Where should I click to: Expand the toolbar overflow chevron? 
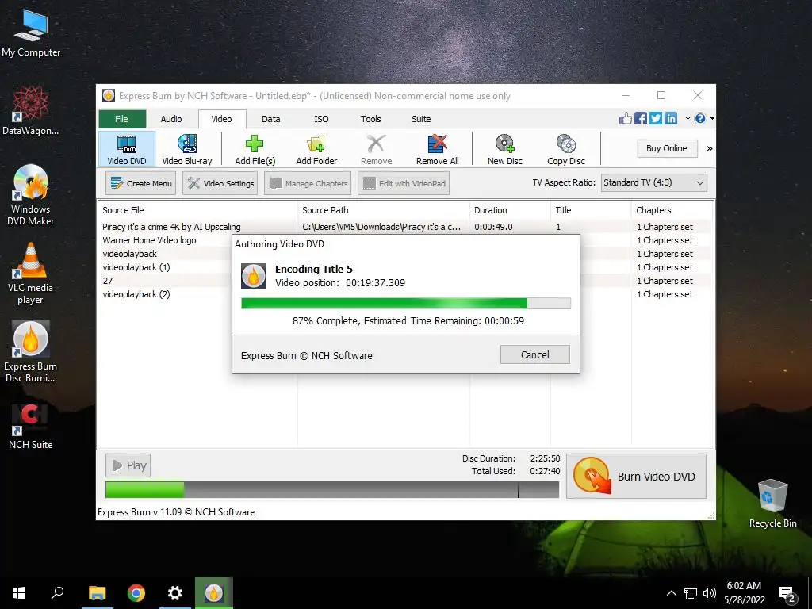coord(710,148)
